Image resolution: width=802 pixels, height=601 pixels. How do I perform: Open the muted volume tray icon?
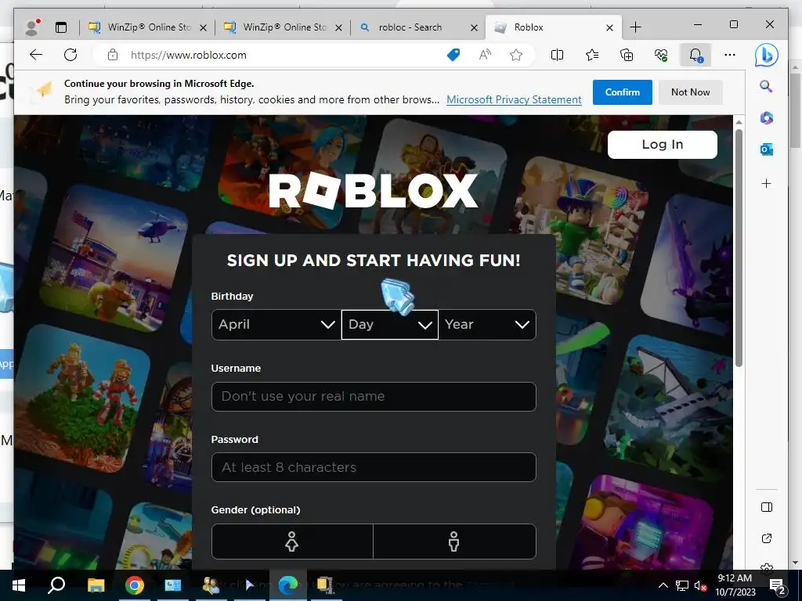701,585
